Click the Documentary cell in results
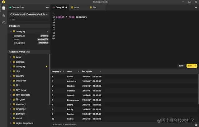199x127 pixels. (x=73, y=100)
